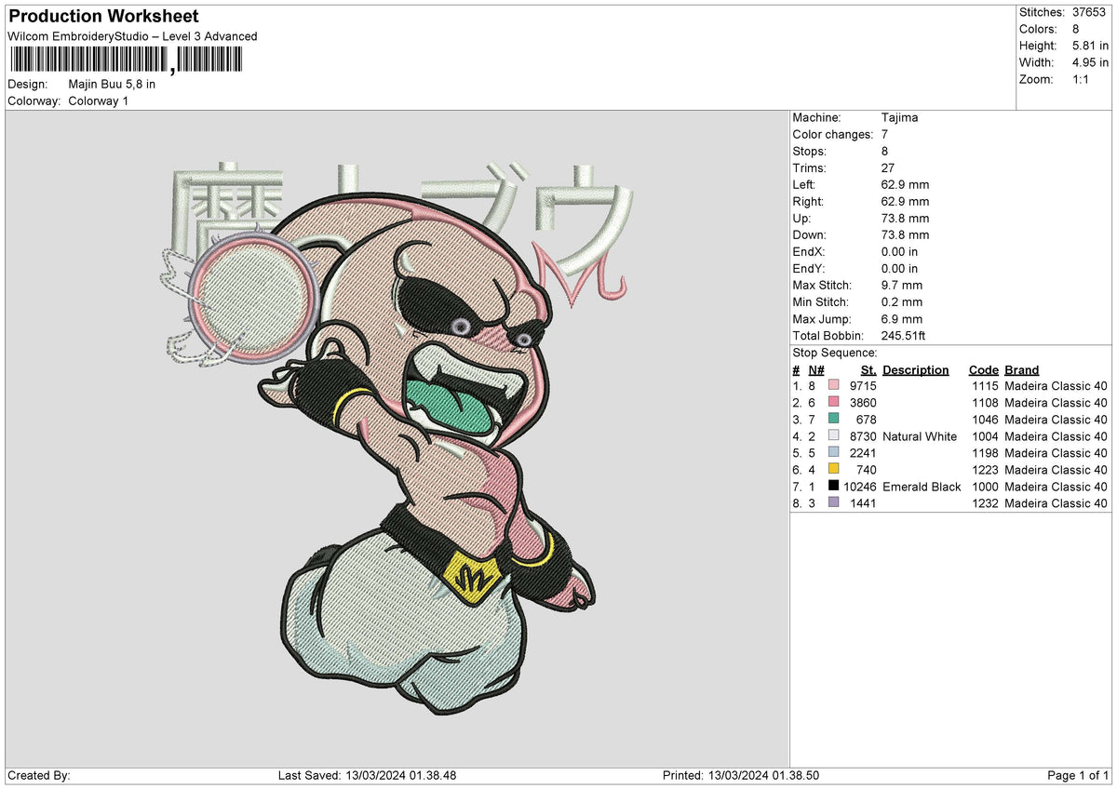Click the yellow swatch for code 1223
The width and height of the screenshot is (1117, 789).
tap(833, 470)
